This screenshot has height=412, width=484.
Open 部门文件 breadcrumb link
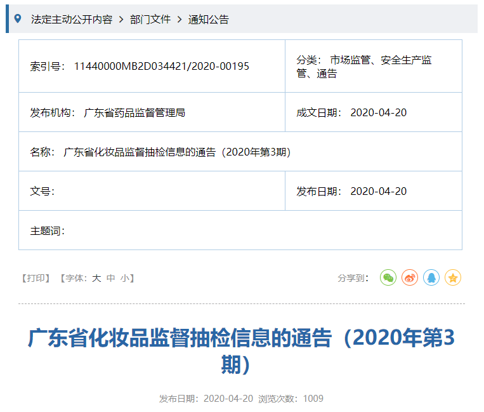click(150, 20)
